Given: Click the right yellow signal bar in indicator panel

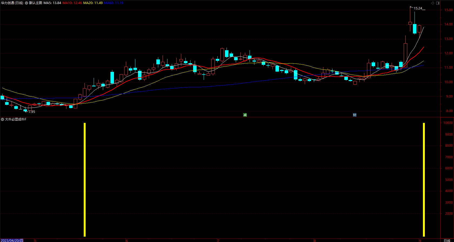Looking at the screenshot, I should (x=424, y=180).
